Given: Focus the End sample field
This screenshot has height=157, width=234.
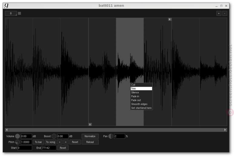Looking at the screenshot, I should tap(49, 148).
